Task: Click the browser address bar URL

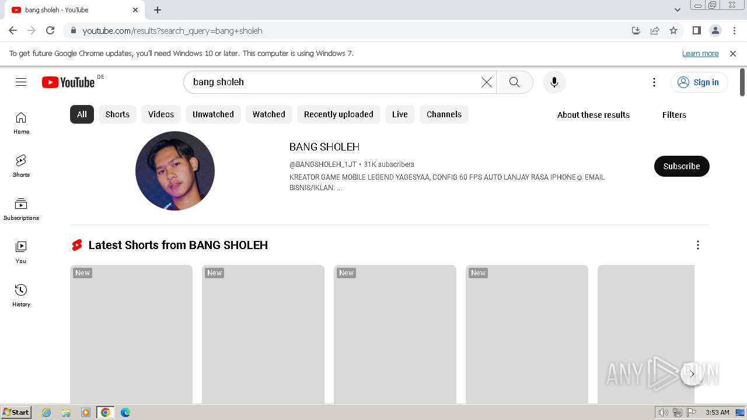Action: [173, 31]
